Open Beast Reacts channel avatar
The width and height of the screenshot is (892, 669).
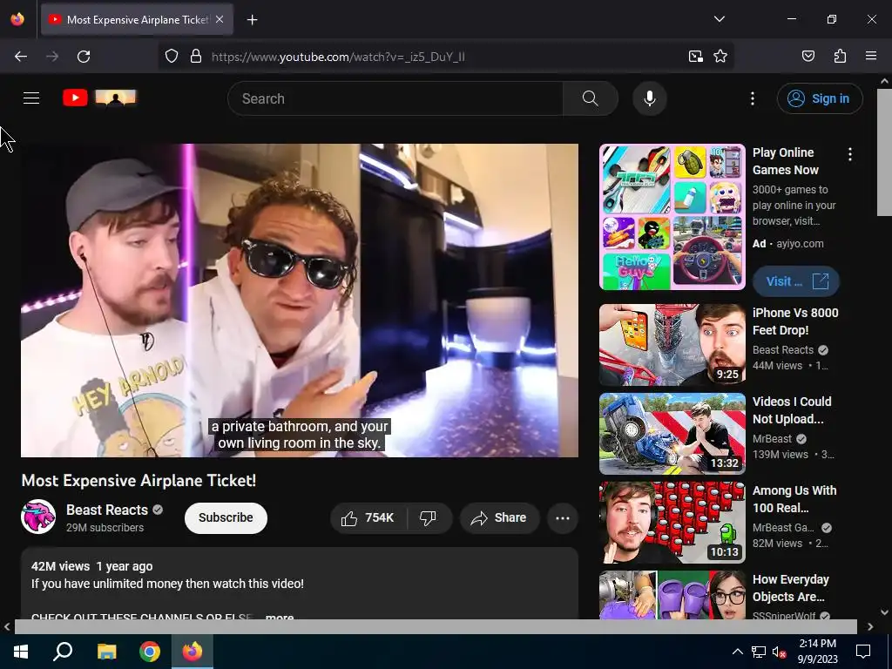click(x=38, y=517)
